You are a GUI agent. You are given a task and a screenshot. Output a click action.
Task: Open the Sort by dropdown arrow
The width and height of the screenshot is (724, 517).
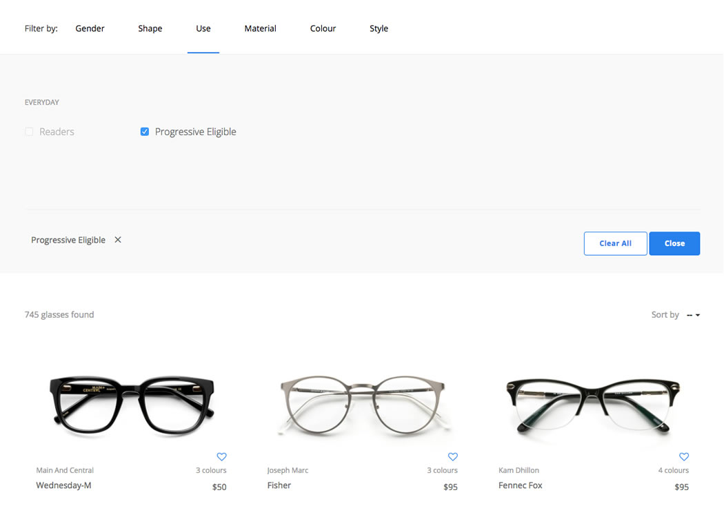coord(696,314)
